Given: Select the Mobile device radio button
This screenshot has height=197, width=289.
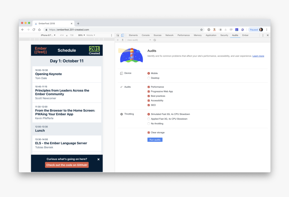Looking at the screenshot, I should (x=149, y=73).
